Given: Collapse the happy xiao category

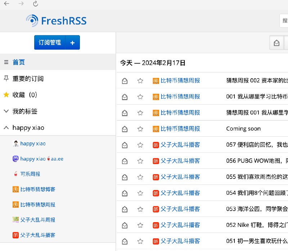Looking at the screenshot, I should point(6,128).
